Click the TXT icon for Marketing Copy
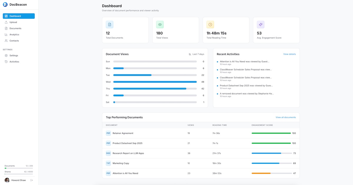353x185 pixels. [108, 163]
